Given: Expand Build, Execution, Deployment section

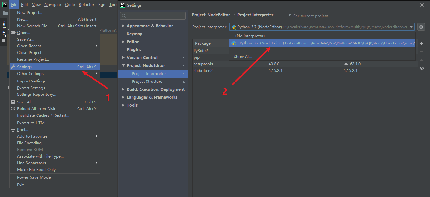Looking at the screenshot, I should (x=123, y=89).
